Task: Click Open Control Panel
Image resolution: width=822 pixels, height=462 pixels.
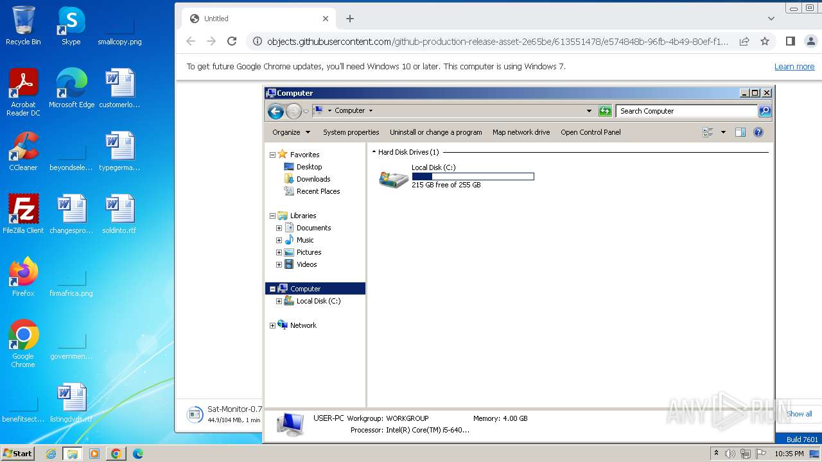Action: pyautogui.click(x=590, y=132)
